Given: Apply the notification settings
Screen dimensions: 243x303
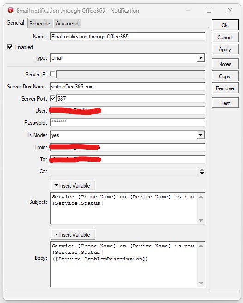Looking at the screenshot, I should tap(225, 49).
